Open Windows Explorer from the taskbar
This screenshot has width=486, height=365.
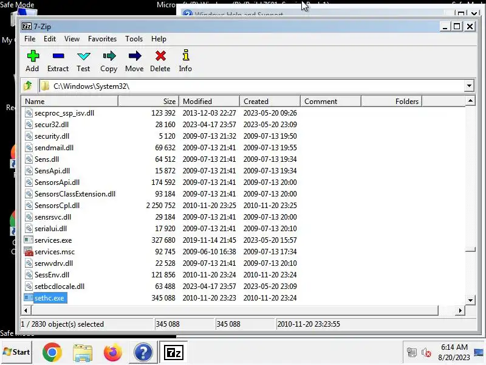(83, 353)
